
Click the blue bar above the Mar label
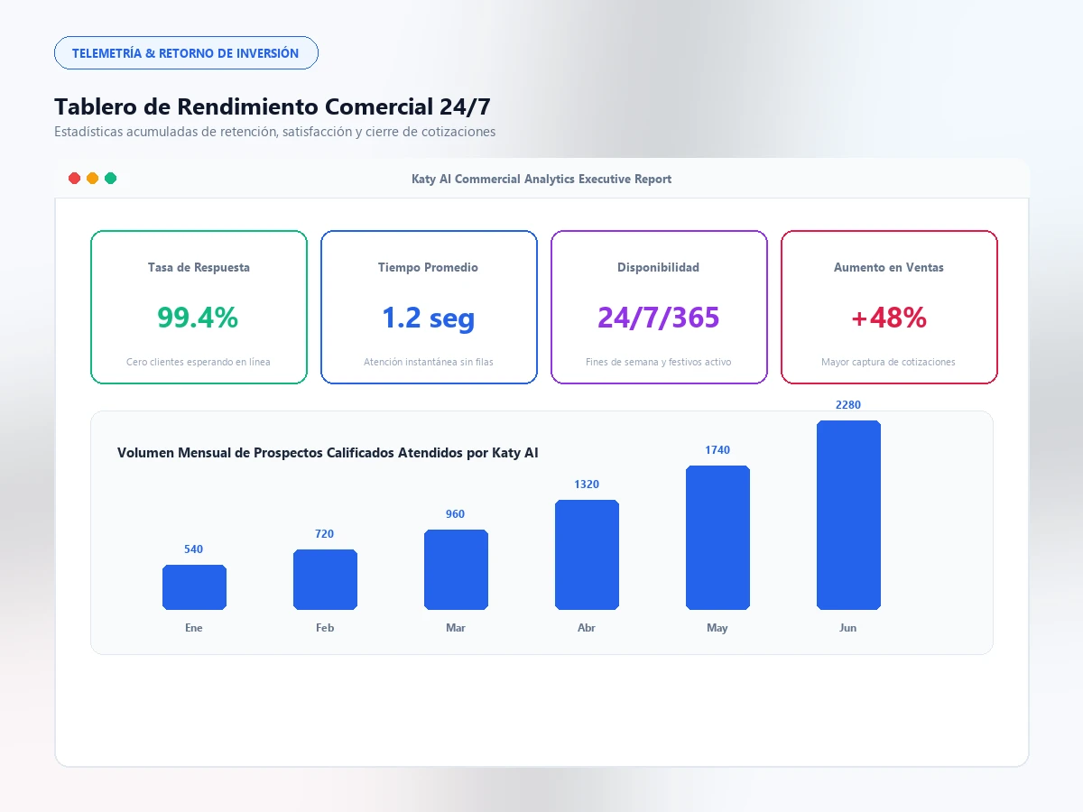tap(456, 569)
